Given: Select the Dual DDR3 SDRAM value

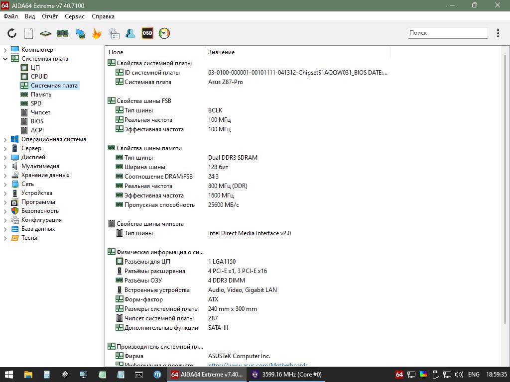Looking at the screenshot, I should (233, 158).
